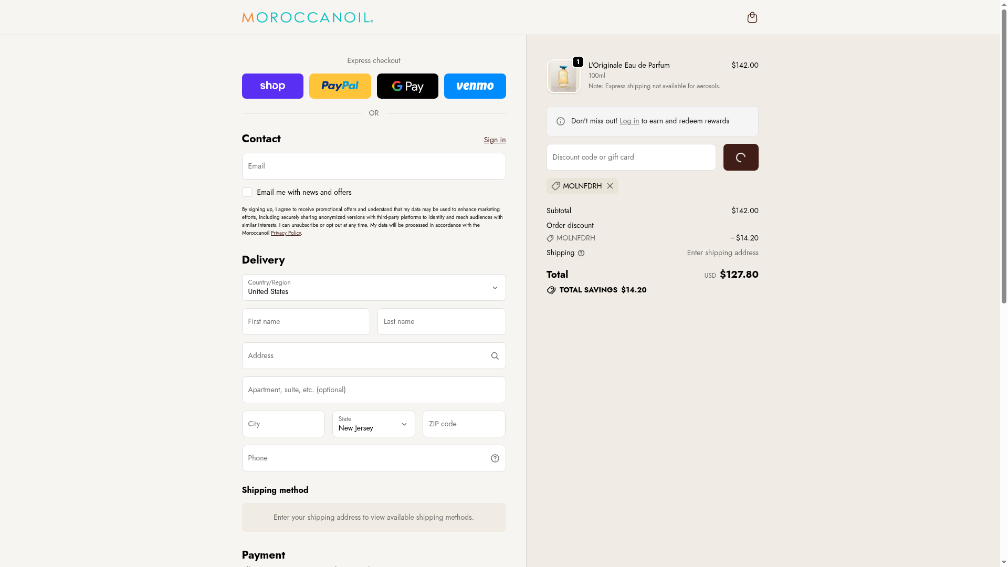Expand the State dropdown
Viewport: 1008px width, 567px height.
[x=373, y=424]
